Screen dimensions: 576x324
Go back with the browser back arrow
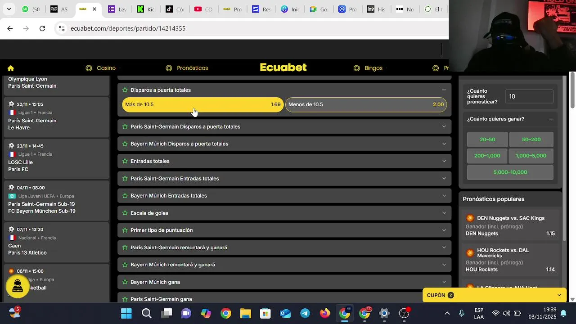(x=10, y=28)
